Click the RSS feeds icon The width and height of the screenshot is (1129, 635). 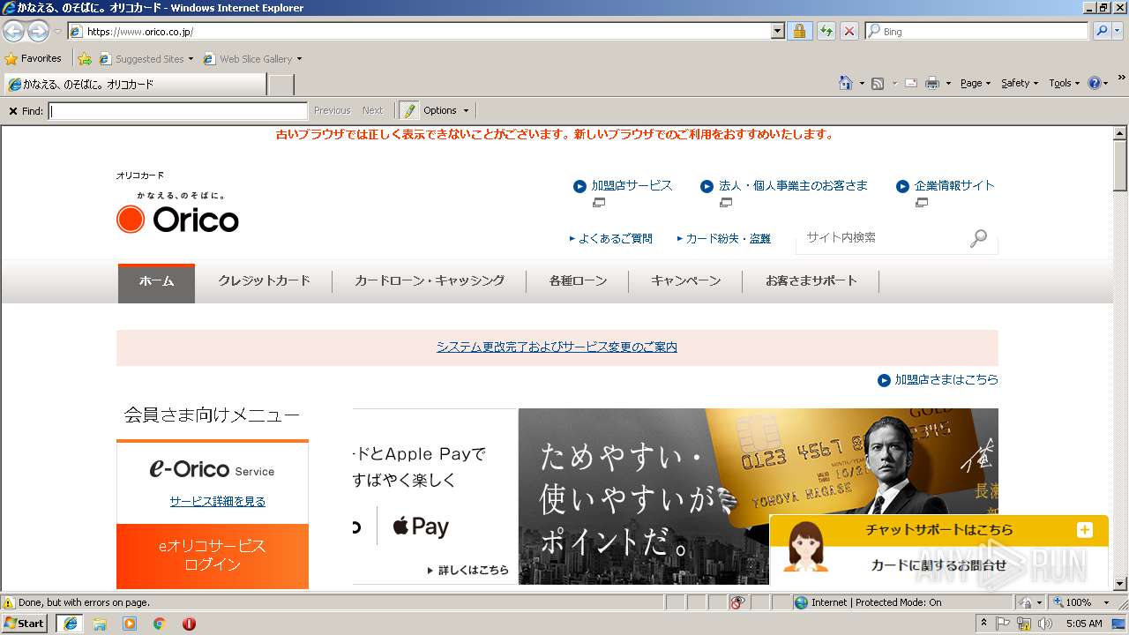click(x=878, y=83)
